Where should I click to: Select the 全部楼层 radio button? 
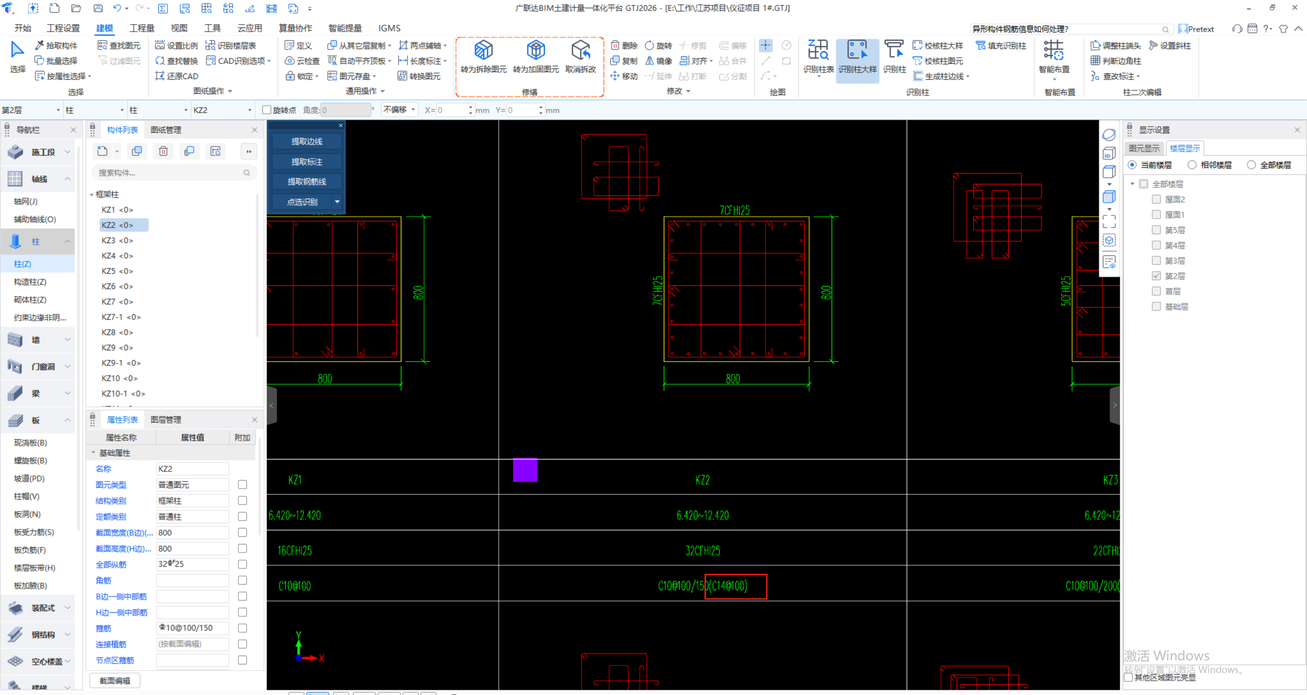tap(1251, 165)
